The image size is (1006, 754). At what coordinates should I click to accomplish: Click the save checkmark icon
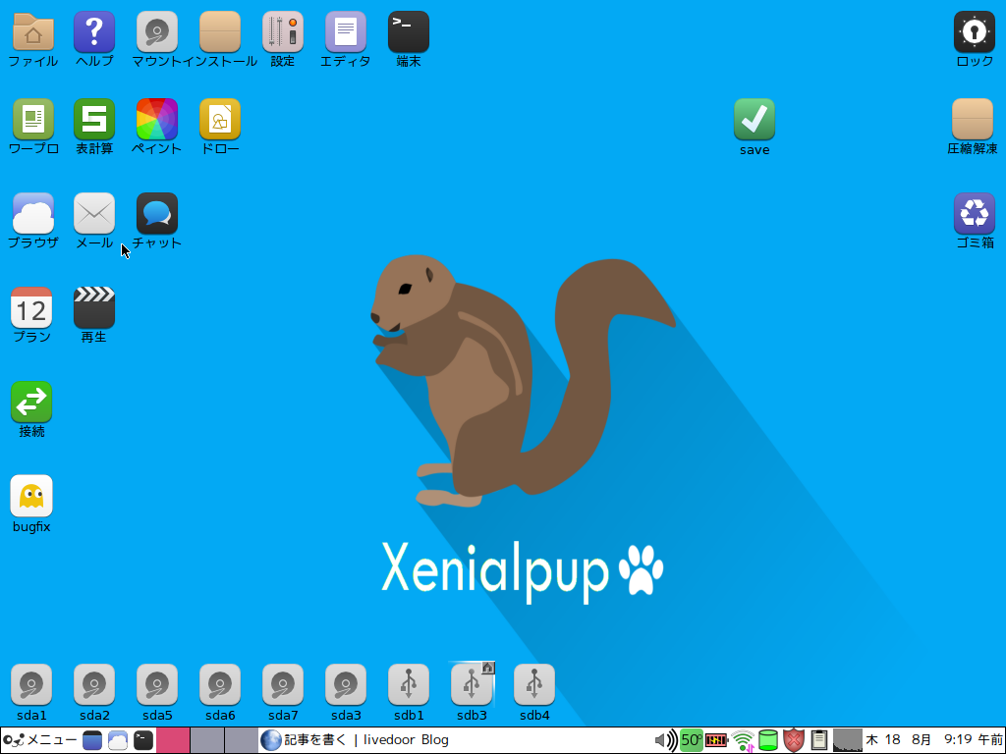click(x=754, y=119)
